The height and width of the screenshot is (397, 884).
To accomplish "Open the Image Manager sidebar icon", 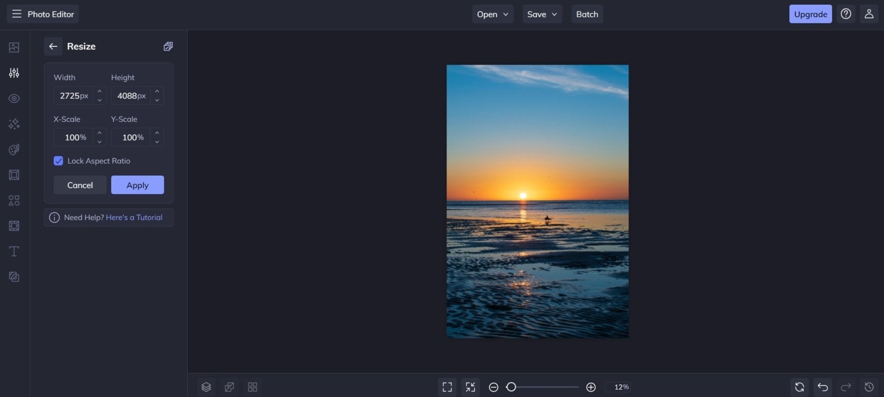I will click(x=14, y=47).
